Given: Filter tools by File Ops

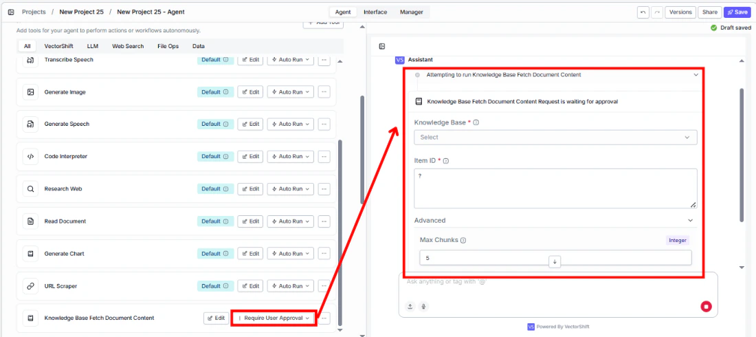Looking at the screenshot, I should coord(168,46).
